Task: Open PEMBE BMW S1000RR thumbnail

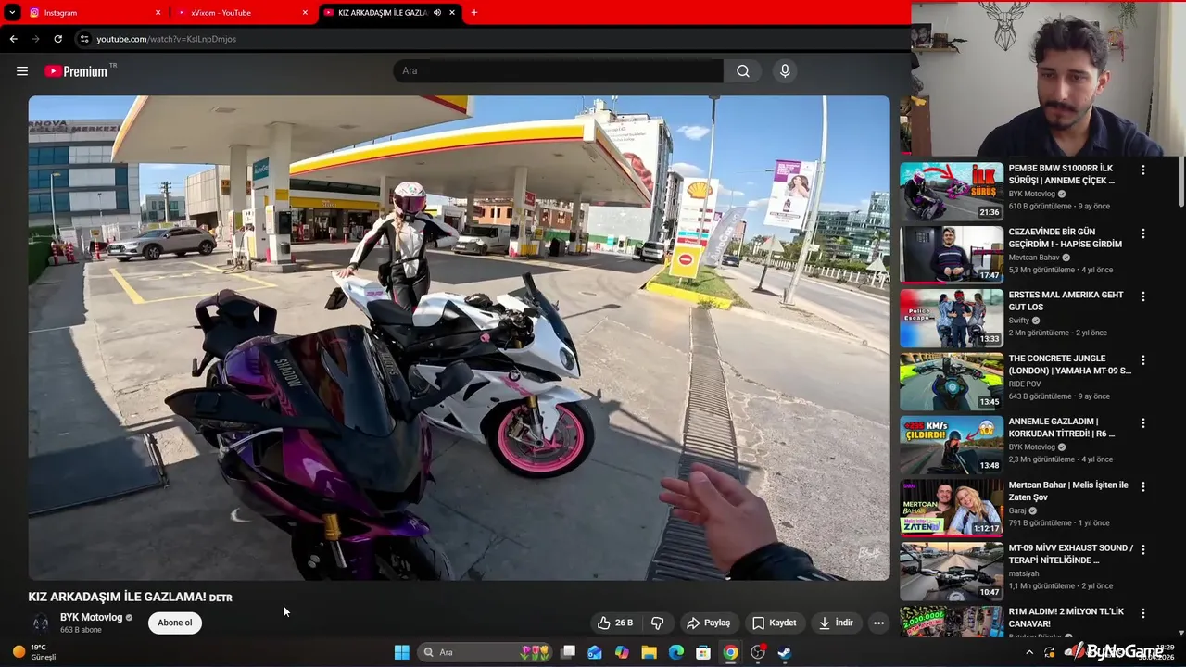Action: pos(952,191)
